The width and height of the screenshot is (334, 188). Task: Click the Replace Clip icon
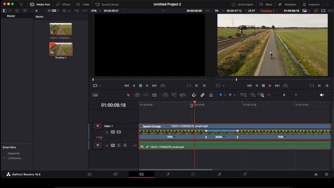tap(183, 95)
